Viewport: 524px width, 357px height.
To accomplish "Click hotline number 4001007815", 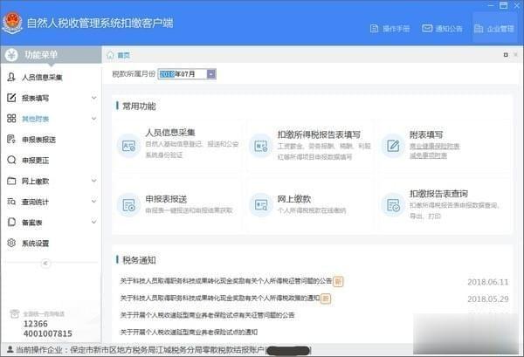I will pyautogui.click(x=48, y=333).
